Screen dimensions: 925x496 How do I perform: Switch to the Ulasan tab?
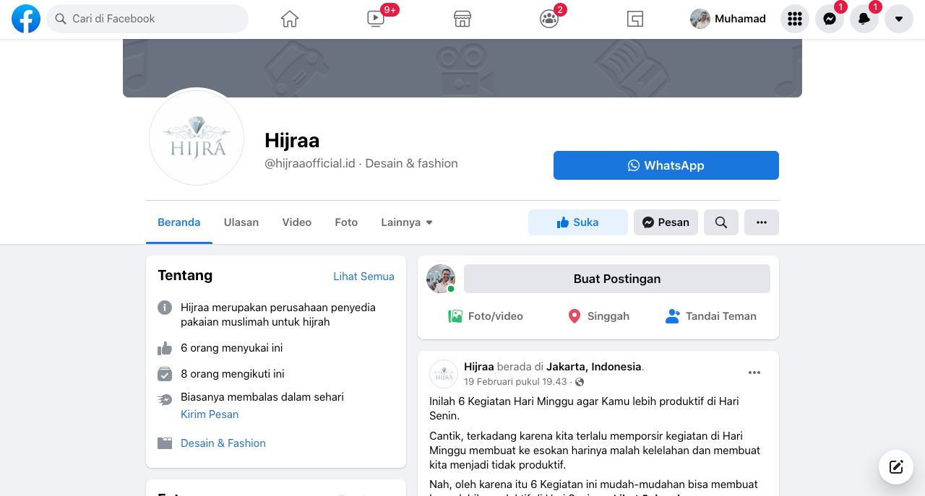tap(241, 222)
